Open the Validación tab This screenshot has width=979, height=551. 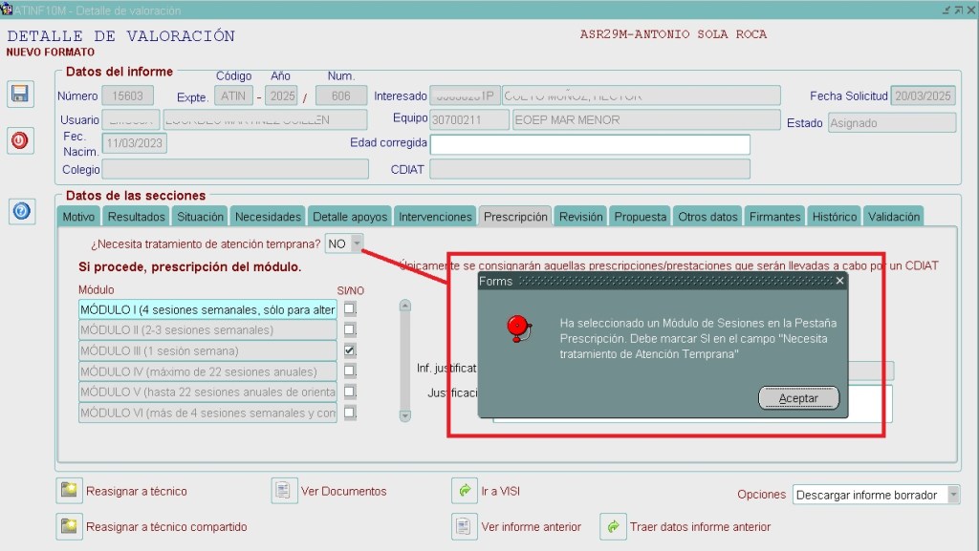pos(893,217)
